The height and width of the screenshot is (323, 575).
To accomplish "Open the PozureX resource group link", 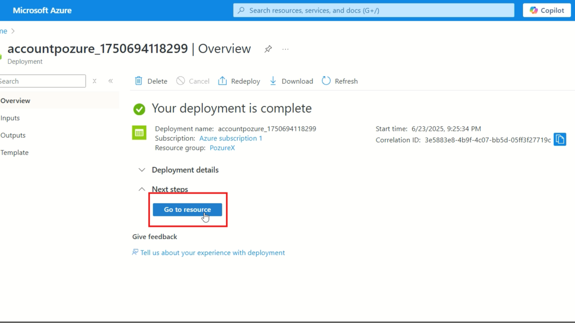I will (x=222, y=148).
